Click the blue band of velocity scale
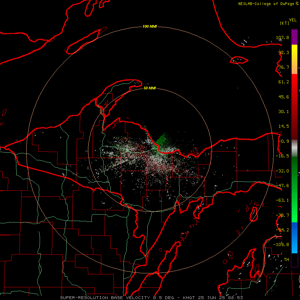The width and height of the screenshot is (300, 300). tap(294, 238)
